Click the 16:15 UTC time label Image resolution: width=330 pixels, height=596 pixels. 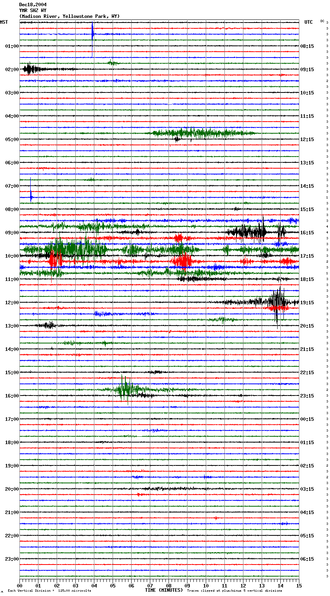[307, 233]
